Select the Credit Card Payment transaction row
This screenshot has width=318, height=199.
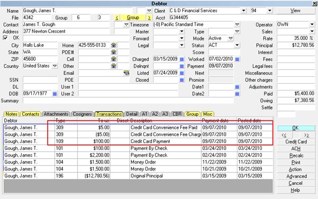coord(138,141)
